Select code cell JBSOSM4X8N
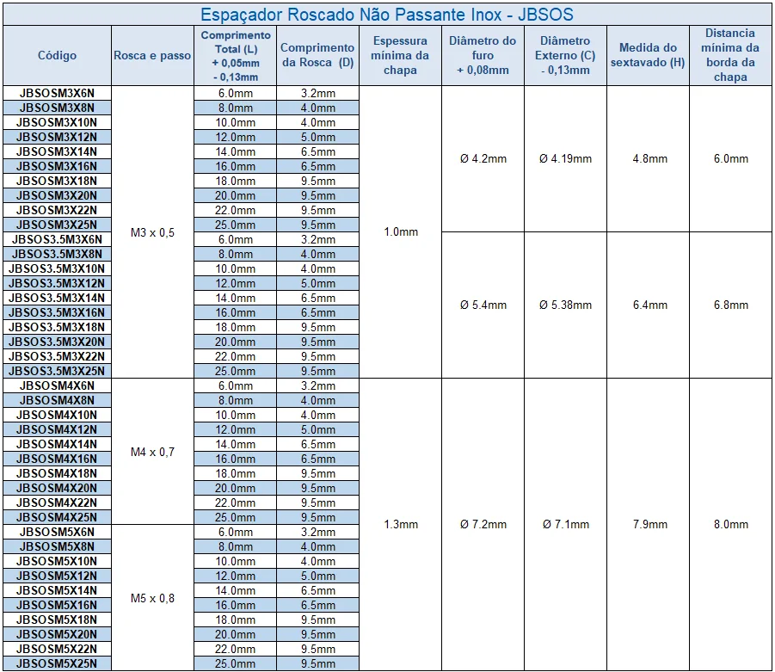775x672 pixels. pyautogui.click(x=58, y=400)
